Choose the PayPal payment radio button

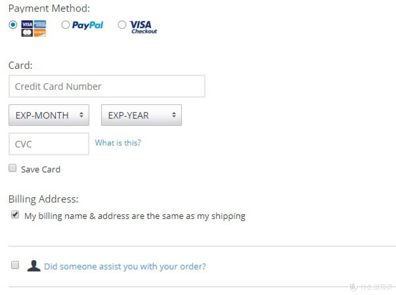65,25
